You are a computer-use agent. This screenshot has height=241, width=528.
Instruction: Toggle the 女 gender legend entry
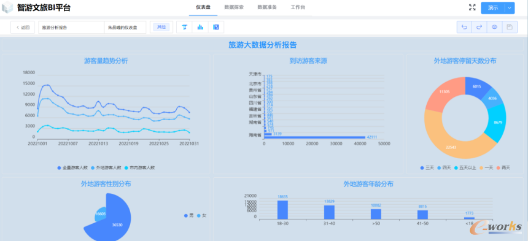201,215
